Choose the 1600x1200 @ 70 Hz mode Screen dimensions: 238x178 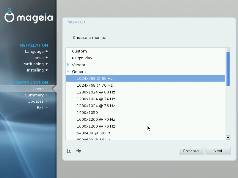(96, 119)
